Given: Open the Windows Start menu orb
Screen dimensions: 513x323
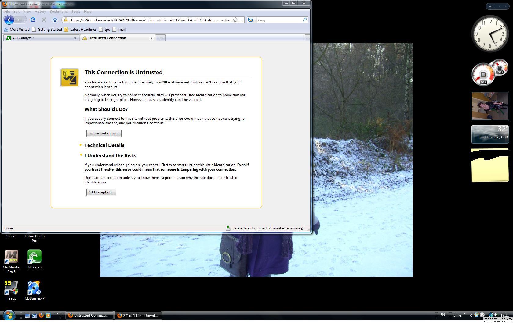Looking at the screenshot, I should click(x=9, y=315).
